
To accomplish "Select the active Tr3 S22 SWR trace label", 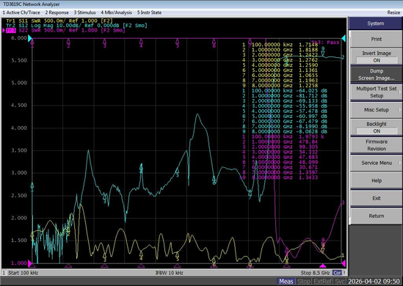I will pyautogui.click(x=65, y=30).
